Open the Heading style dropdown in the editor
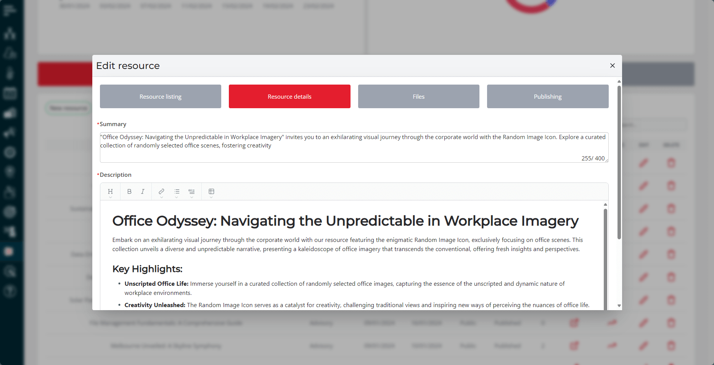Screen dimensions: 714x365 click(110, 192)
